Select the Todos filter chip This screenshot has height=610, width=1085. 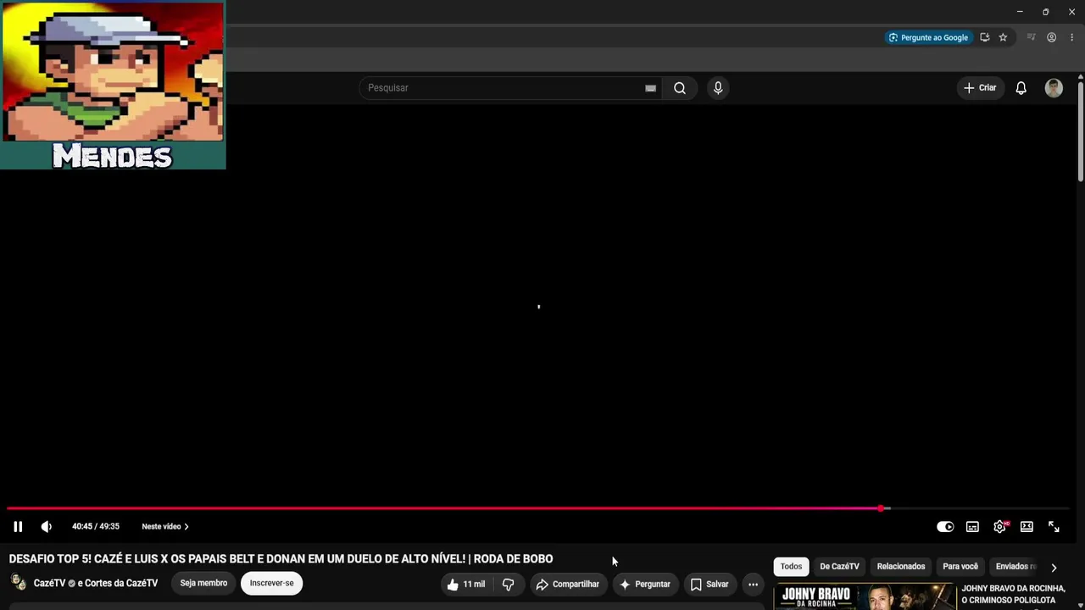pyautogui.click(x=791, y=567)
